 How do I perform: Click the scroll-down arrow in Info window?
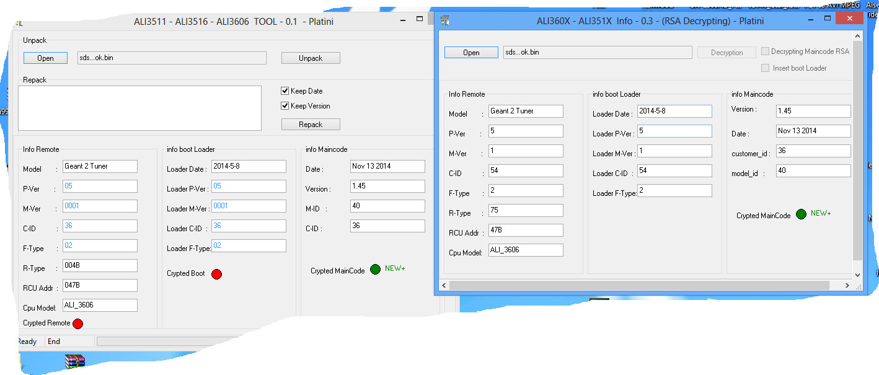click(857, 275)
